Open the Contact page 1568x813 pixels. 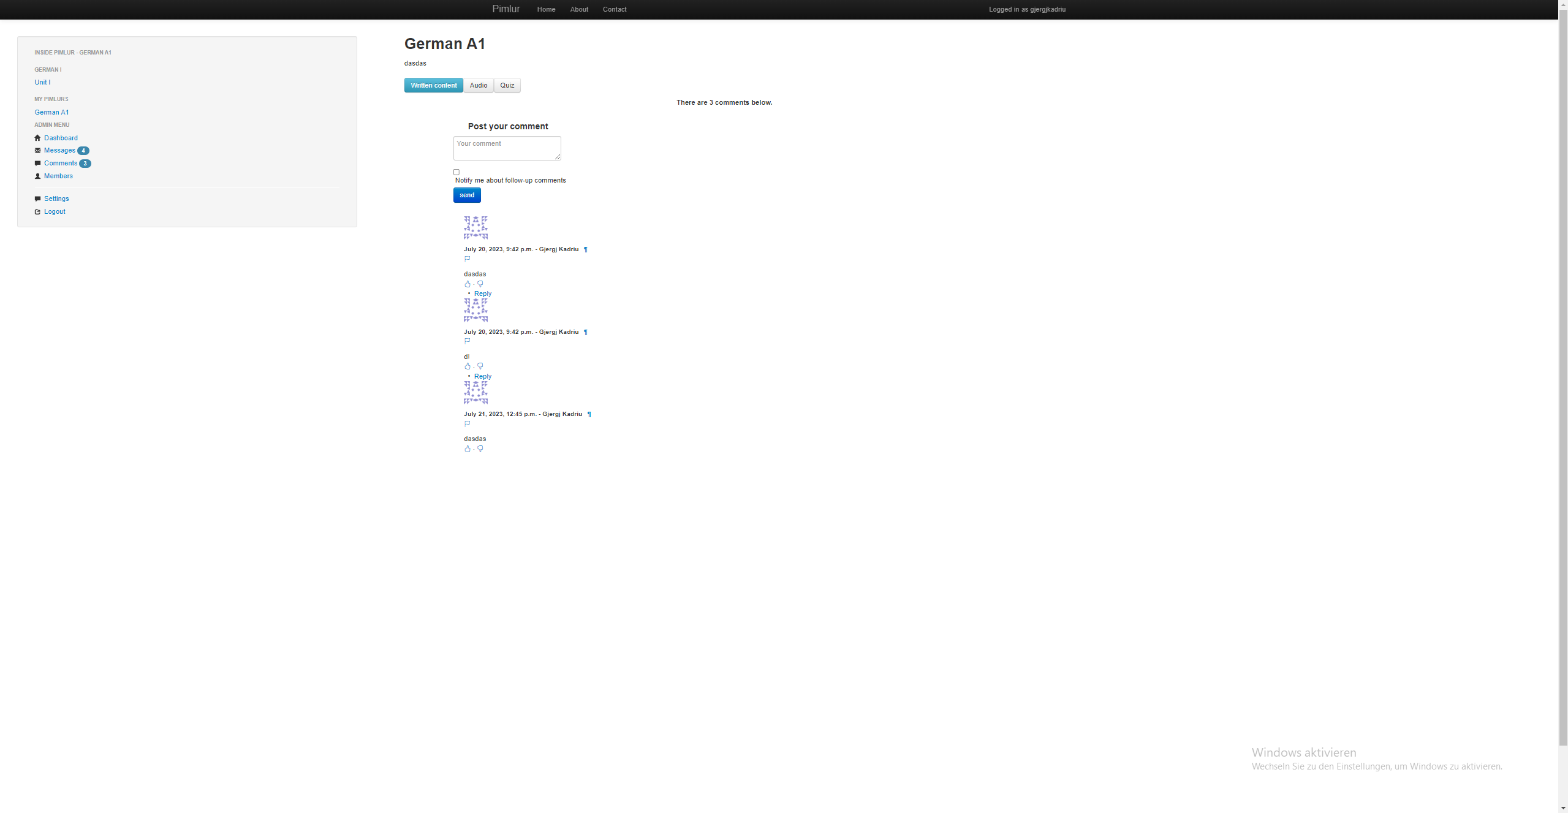tap(615, 9)
